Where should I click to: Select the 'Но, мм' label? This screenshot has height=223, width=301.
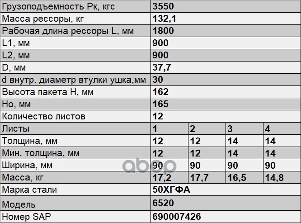[16, 104]
